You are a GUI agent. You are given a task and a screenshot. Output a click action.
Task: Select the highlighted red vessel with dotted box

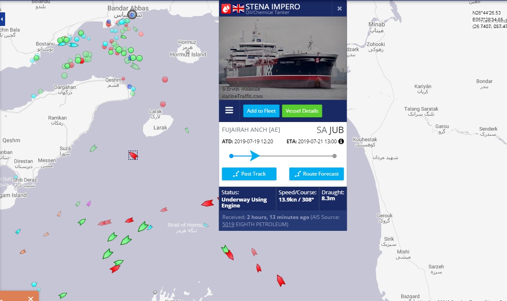tap(133, 155)
